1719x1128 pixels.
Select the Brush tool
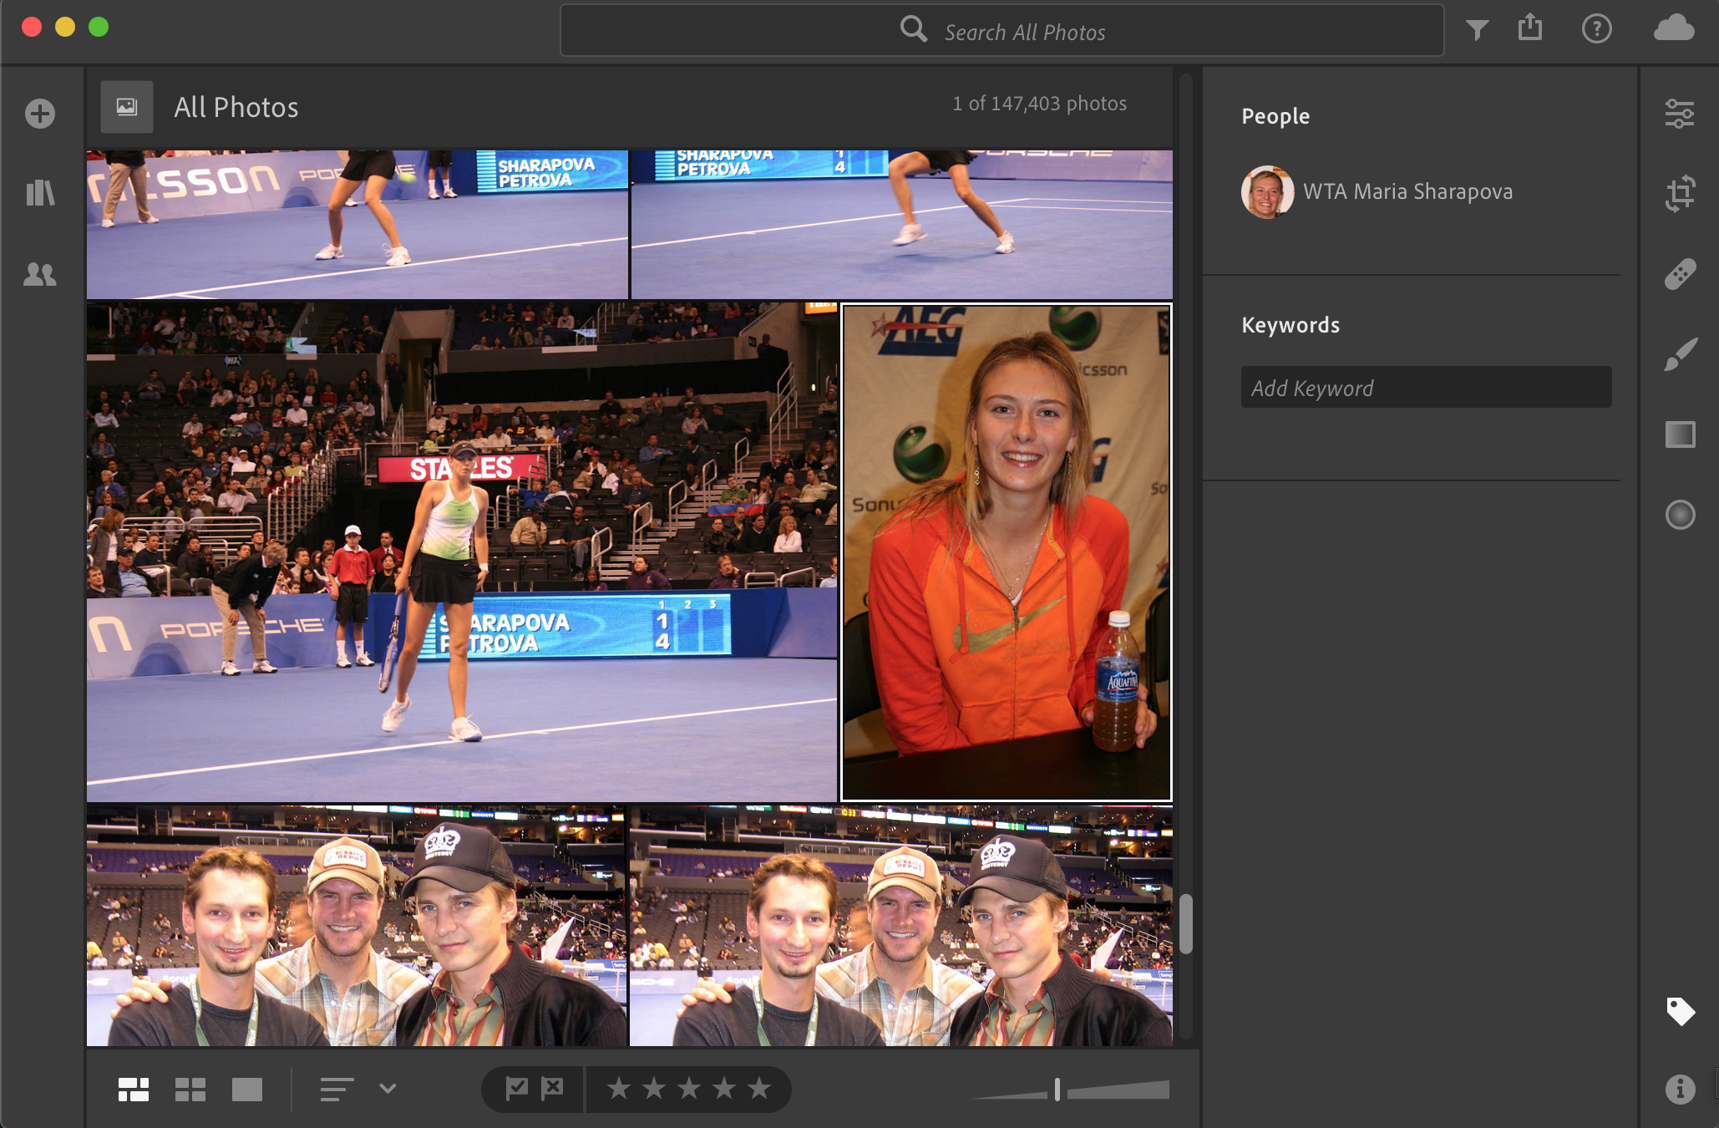tap(1680, 354)
